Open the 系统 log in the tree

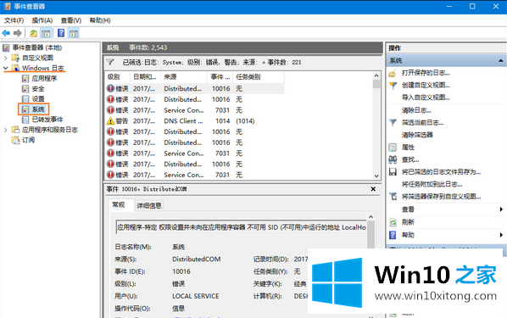point(38,109)
